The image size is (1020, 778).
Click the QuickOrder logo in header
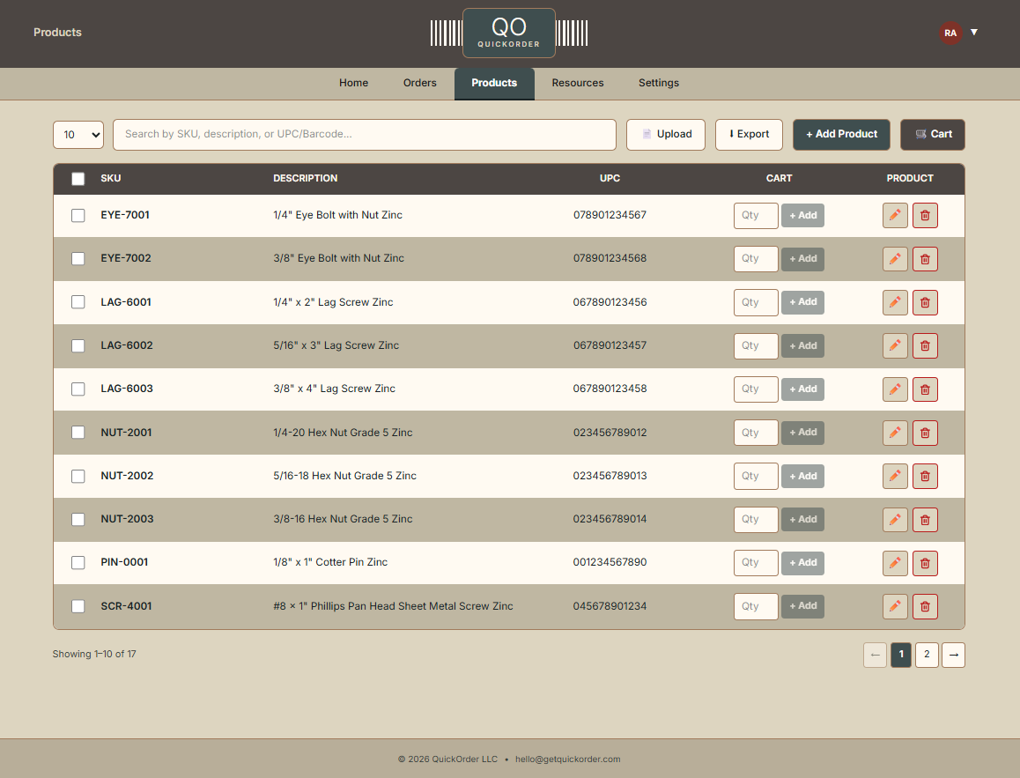point(509,33)
